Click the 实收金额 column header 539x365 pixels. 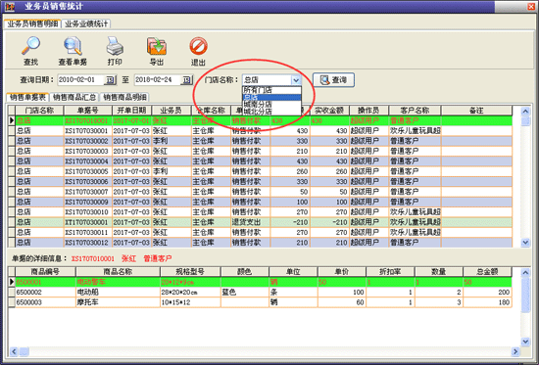[329, 111]
